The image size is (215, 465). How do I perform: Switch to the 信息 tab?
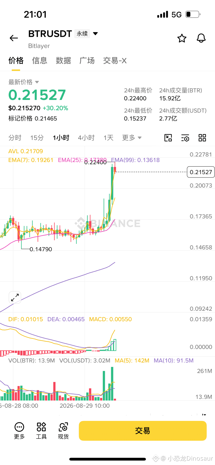click(x=39, y=60)
